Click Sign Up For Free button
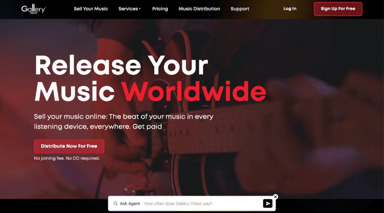This screenshot has height=213, width=384. (338, 9)
